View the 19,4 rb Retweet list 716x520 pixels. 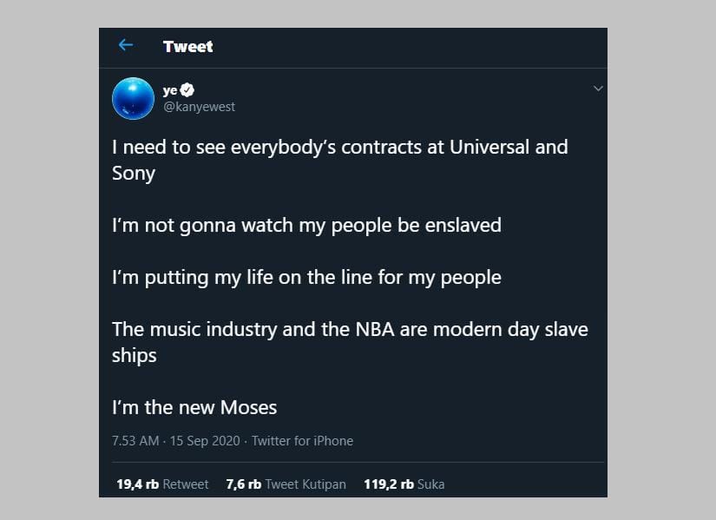point(161,484)
